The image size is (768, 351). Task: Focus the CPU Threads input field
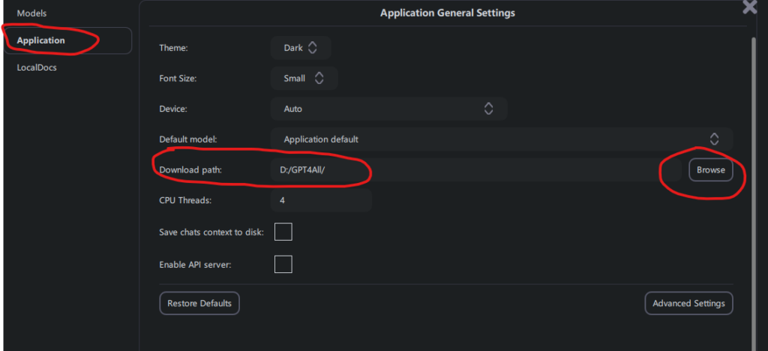coord(321,200)
